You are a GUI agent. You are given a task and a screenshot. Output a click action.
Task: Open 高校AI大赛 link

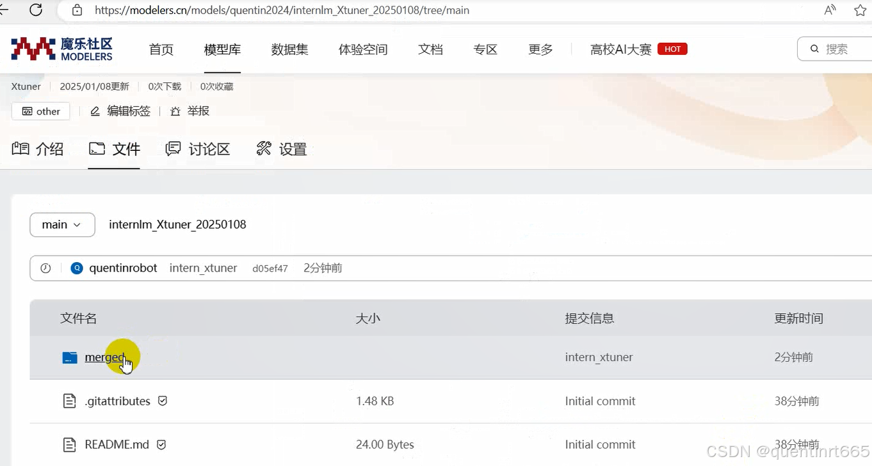[x=620, y=49]
